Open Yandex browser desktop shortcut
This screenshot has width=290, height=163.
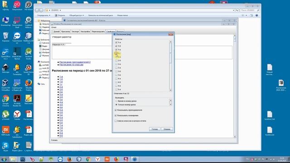pyautogui.click(x=17, y=115)
